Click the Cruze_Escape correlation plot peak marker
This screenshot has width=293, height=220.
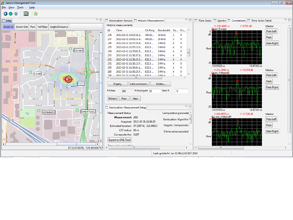click(236, 32)
